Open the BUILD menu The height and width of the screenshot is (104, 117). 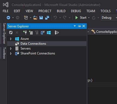click(61, 11)
